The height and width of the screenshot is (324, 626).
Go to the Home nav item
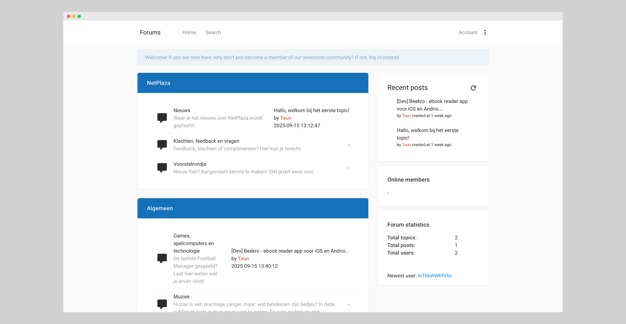189,32
